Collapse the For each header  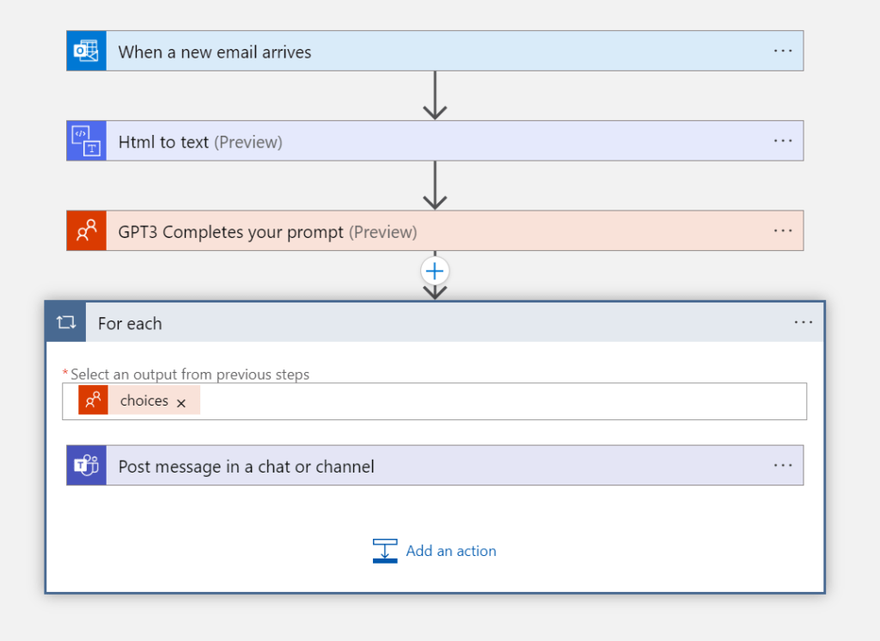(x=435, y=322)
